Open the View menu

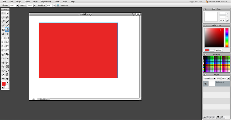click(x=65, y=2)
